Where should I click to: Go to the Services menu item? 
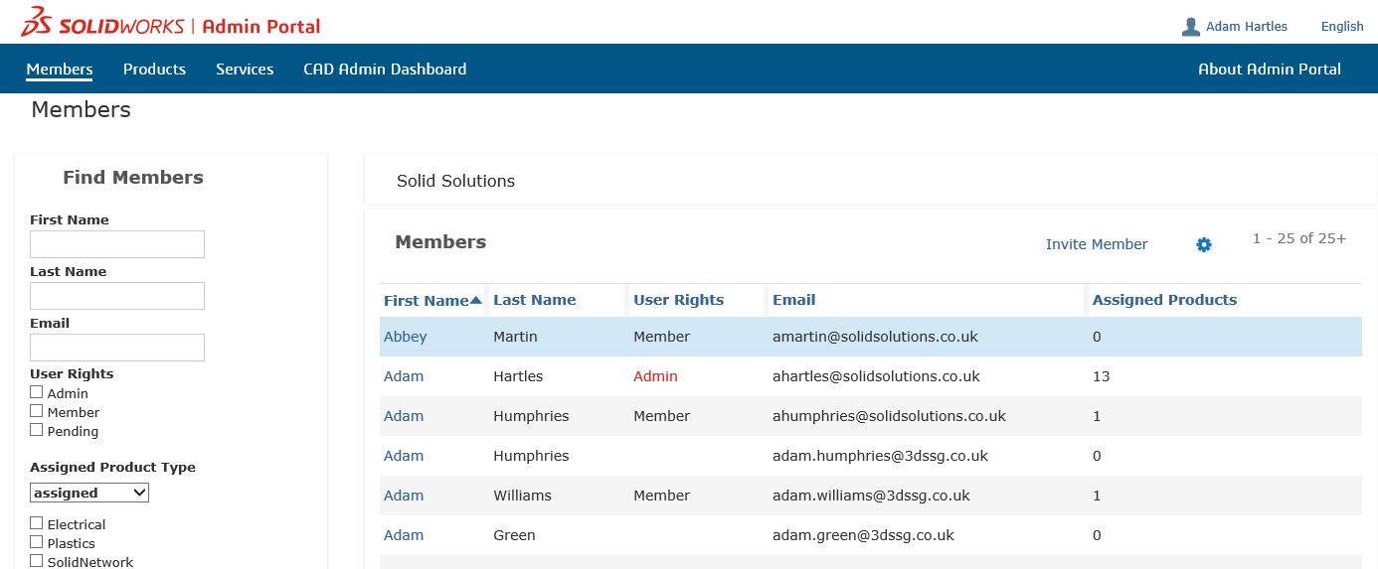[x=245, y=70]
